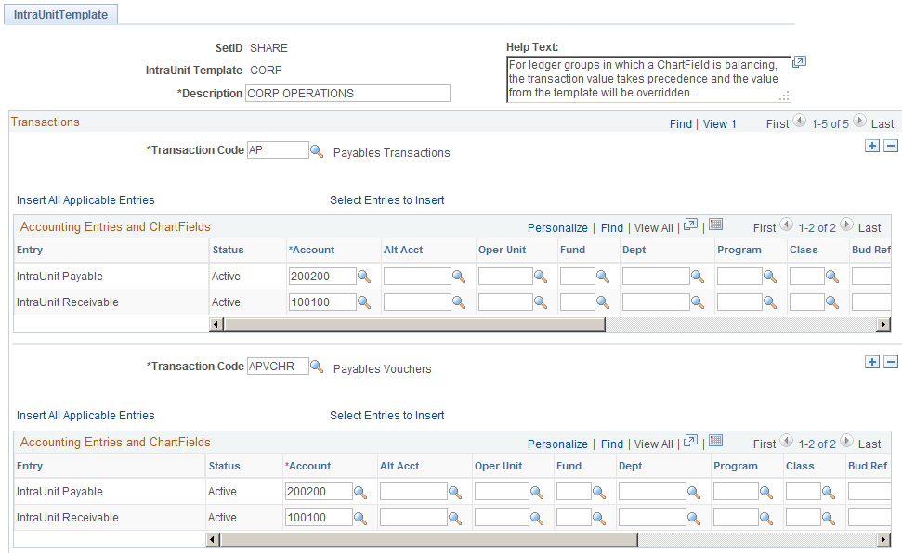902x553 pixels.
Task: Zoom the Help Text into a popup window
Action: [799, 61]
